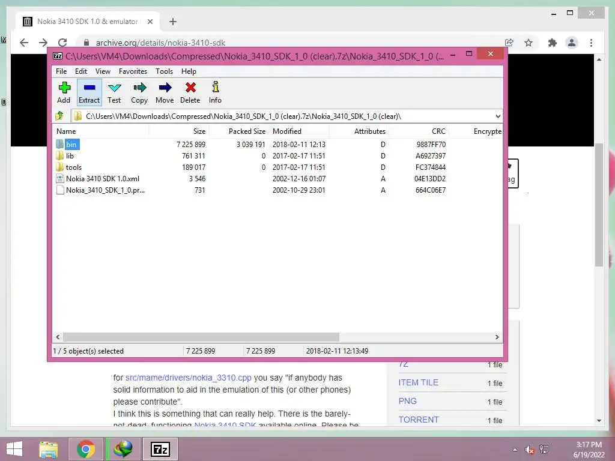This screenshot has height=461, width=615.
Task: Click the ITEM TILE download link
Action: point(418,382)
